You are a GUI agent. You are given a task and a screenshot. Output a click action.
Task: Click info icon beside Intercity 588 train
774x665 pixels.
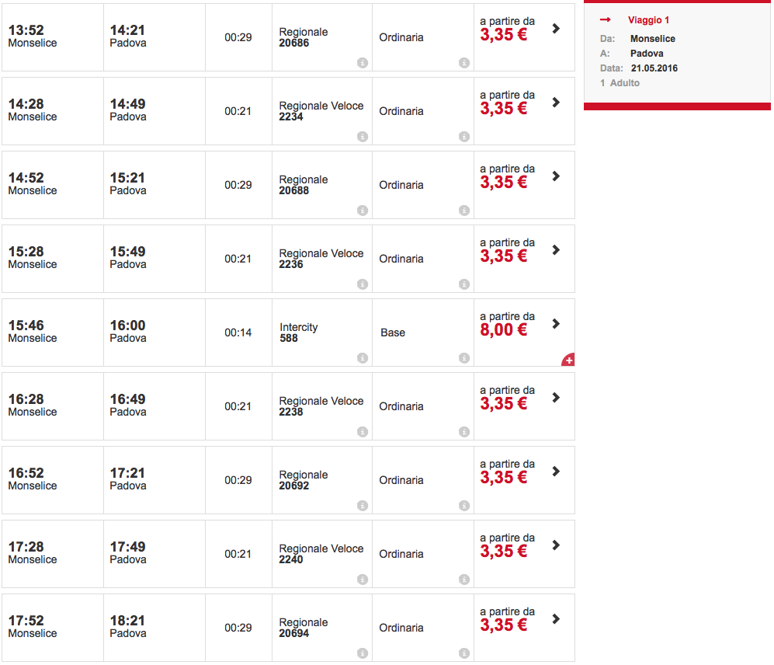point(363,358)
